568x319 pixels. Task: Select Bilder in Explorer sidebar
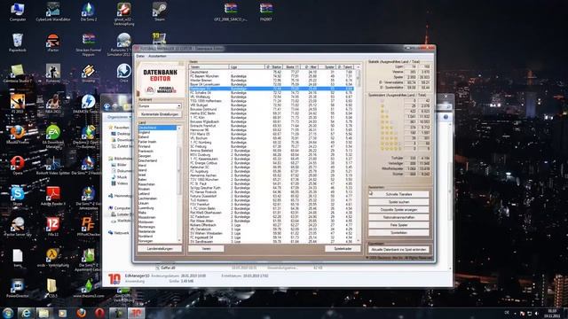(118, 165)
